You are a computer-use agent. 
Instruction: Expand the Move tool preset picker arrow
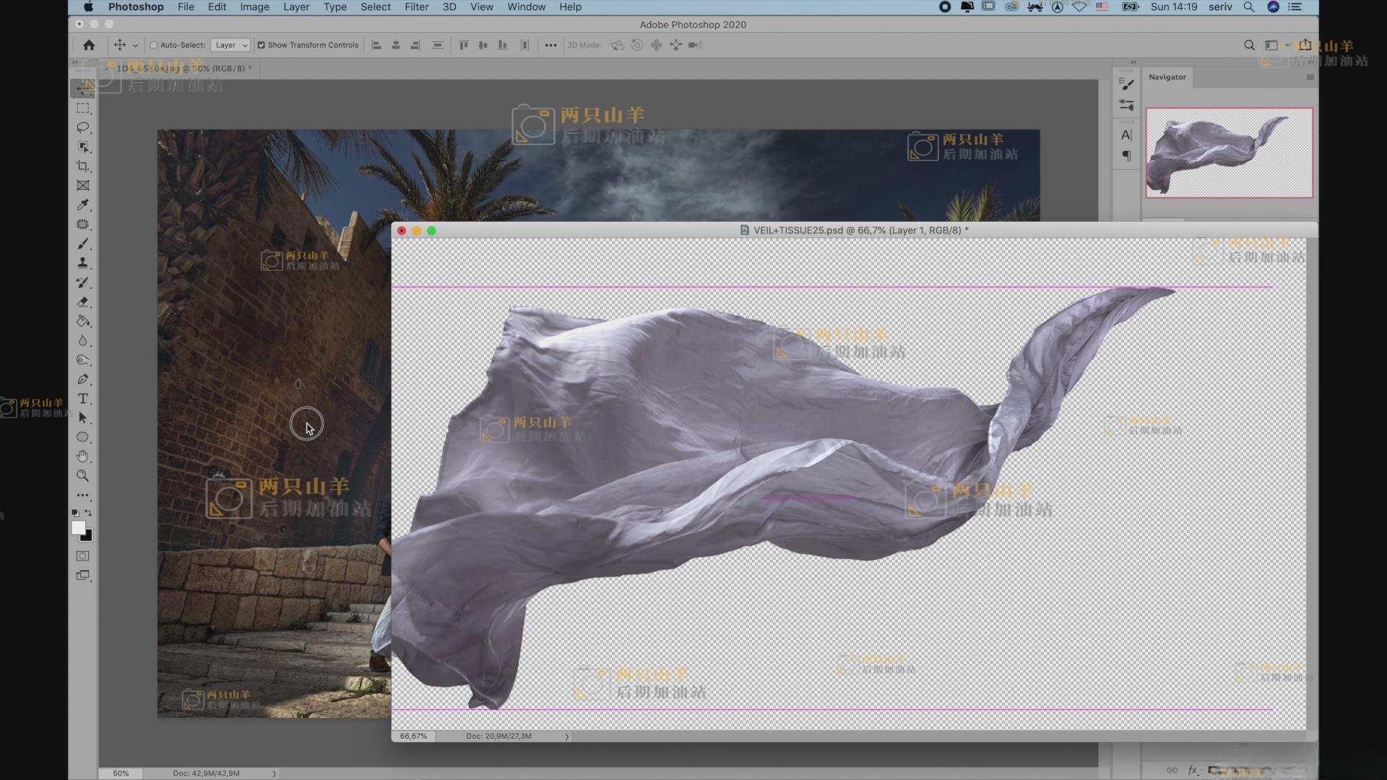(135, 45)
